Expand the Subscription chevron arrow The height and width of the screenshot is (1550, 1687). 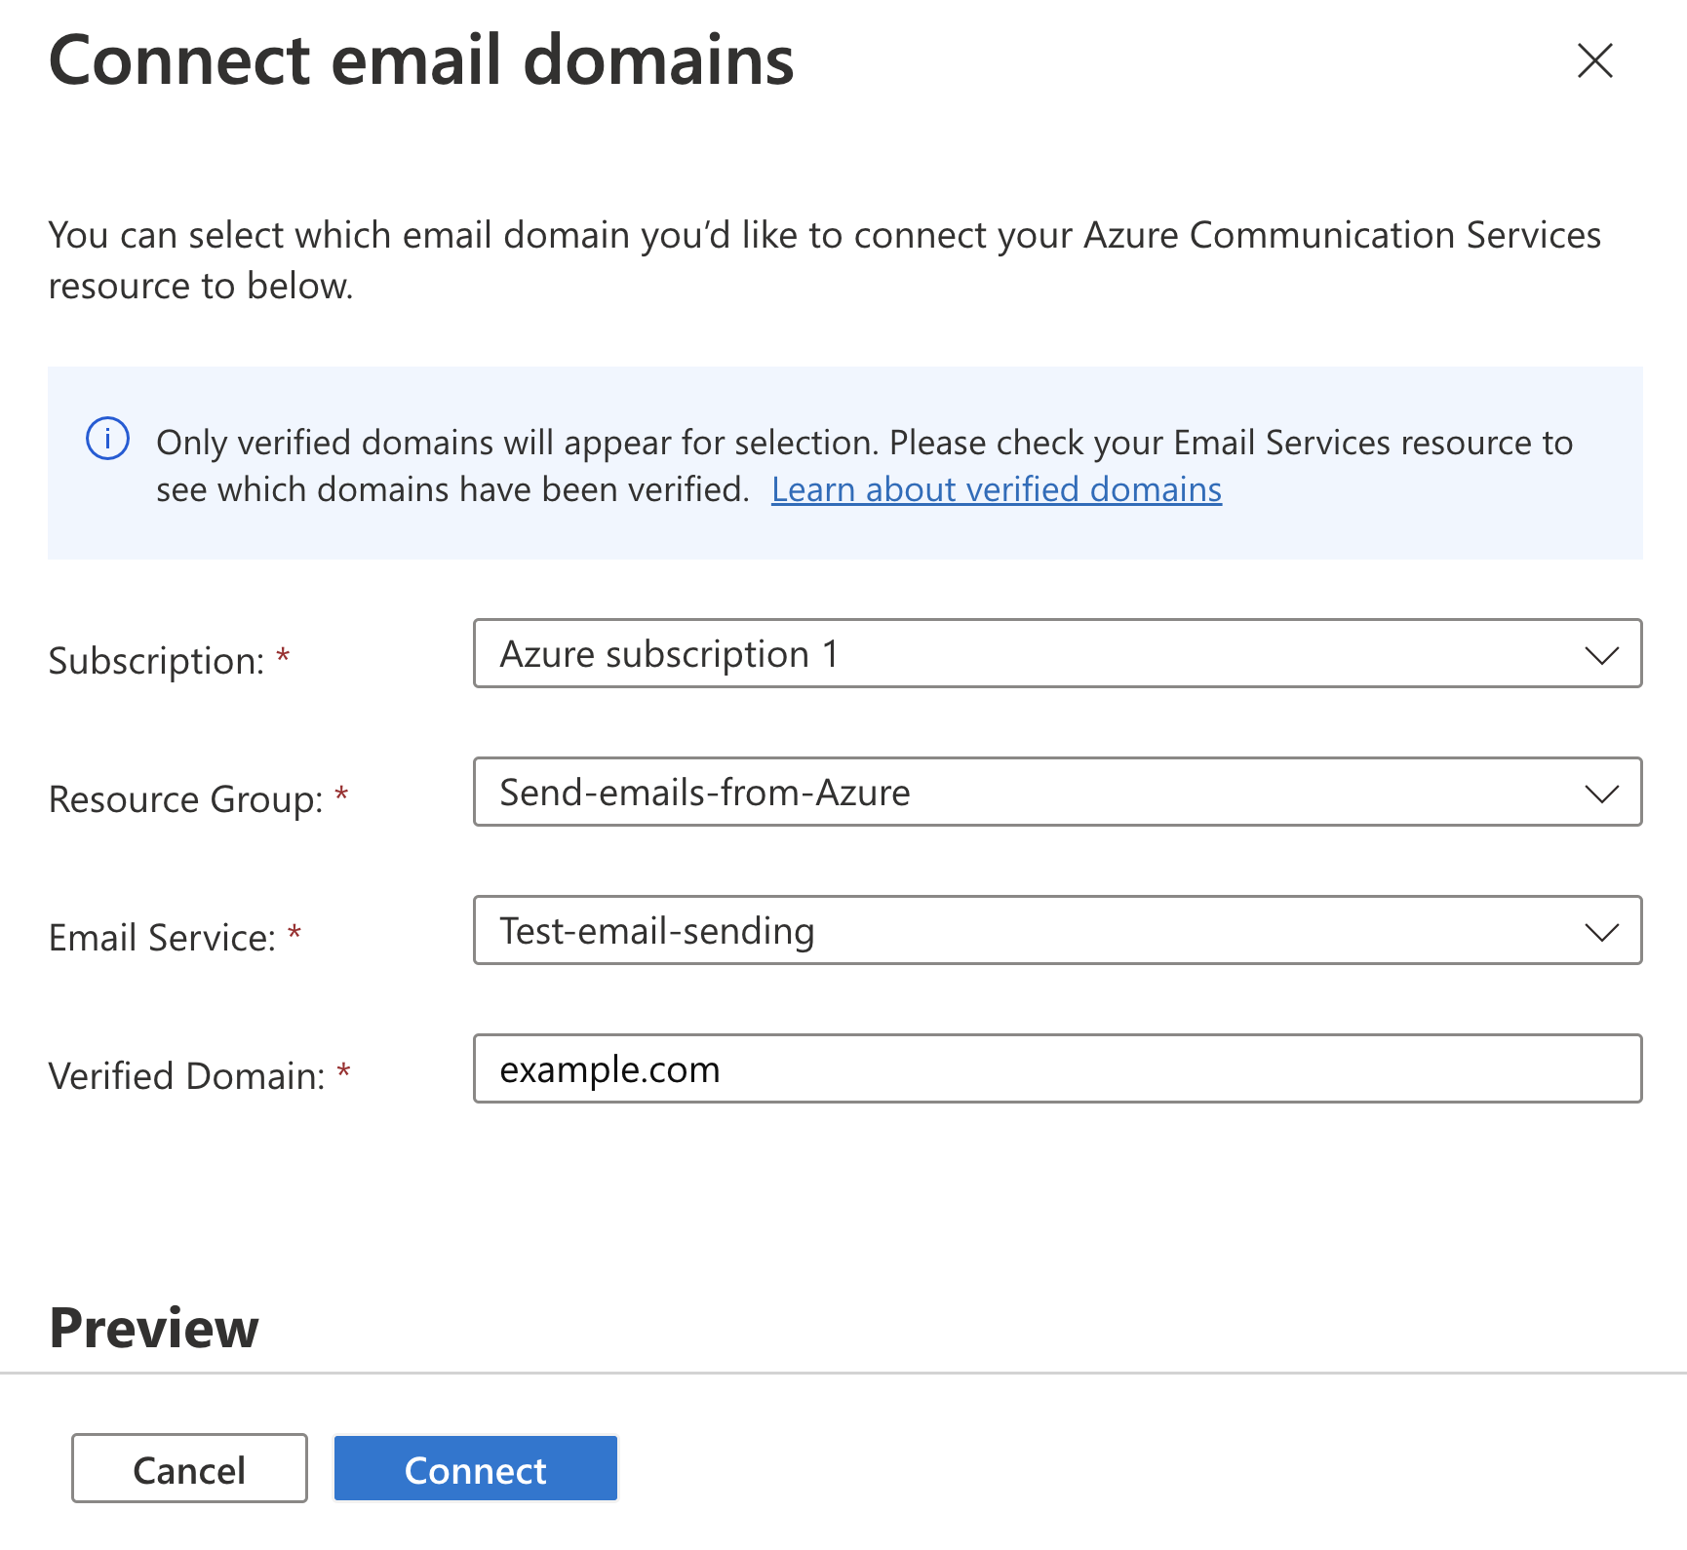[x=1601, y=655]
